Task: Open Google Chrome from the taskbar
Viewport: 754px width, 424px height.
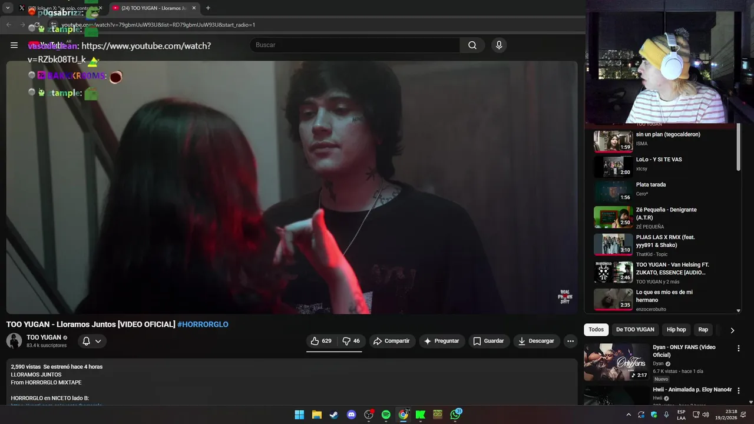Action: [x=403, y=415]
